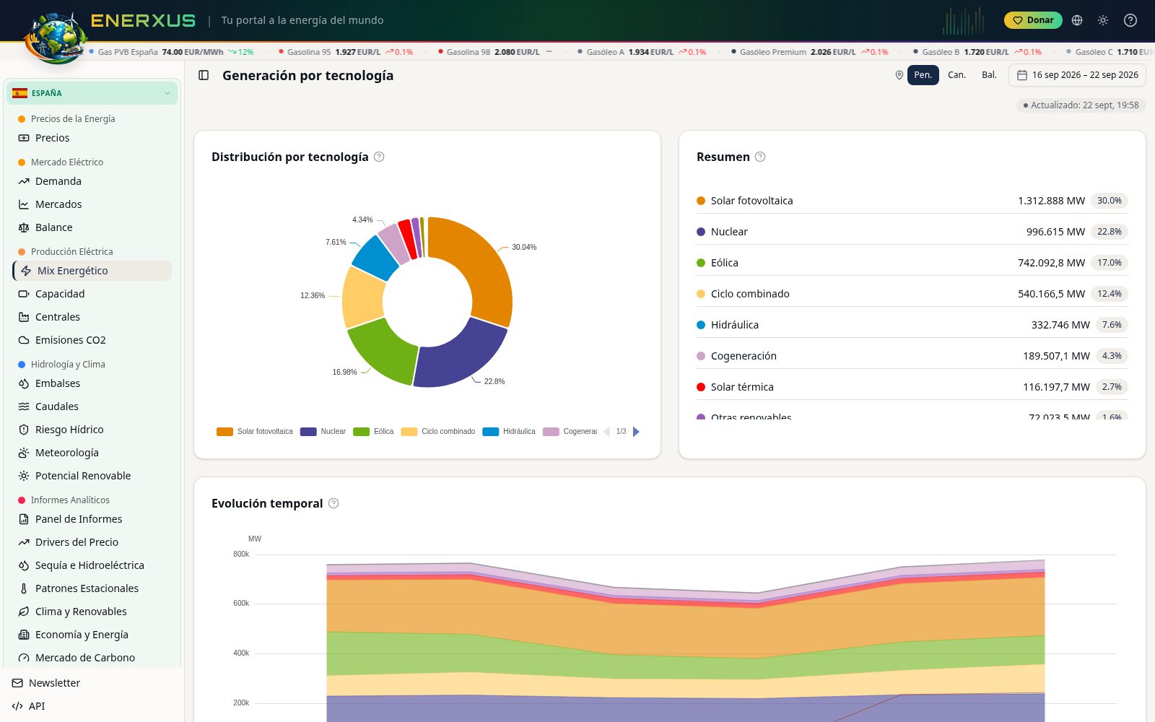The height and width of the screenshot is (722, 1155).
Task: Show info for Distribución por tecnología
Action: 379,157
